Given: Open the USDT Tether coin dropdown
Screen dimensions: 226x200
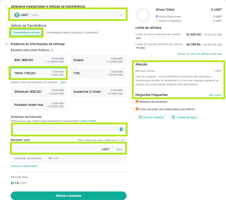Looking at the screenshot, I should tap(68, 15).
